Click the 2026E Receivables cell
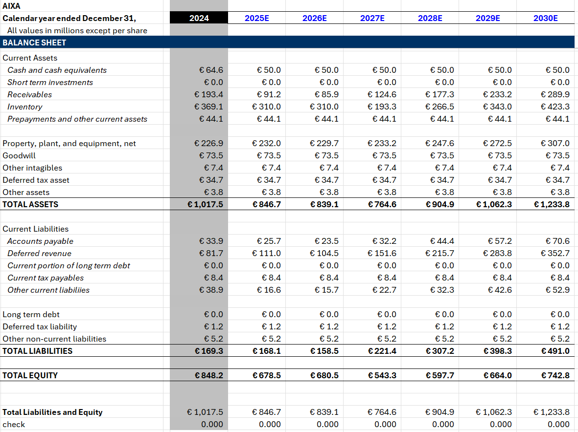578x432 pixels. [326, 95]
